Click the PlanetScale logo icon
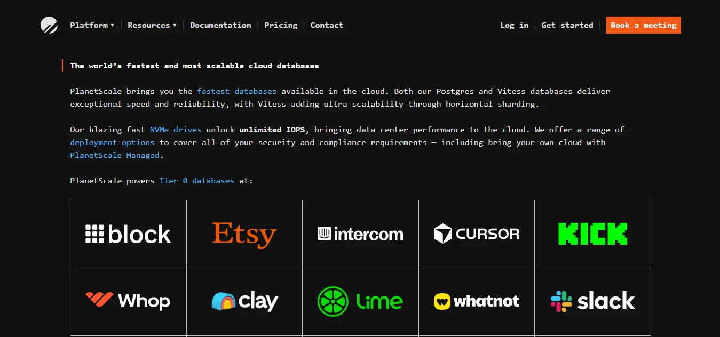 tap(49, 25)
